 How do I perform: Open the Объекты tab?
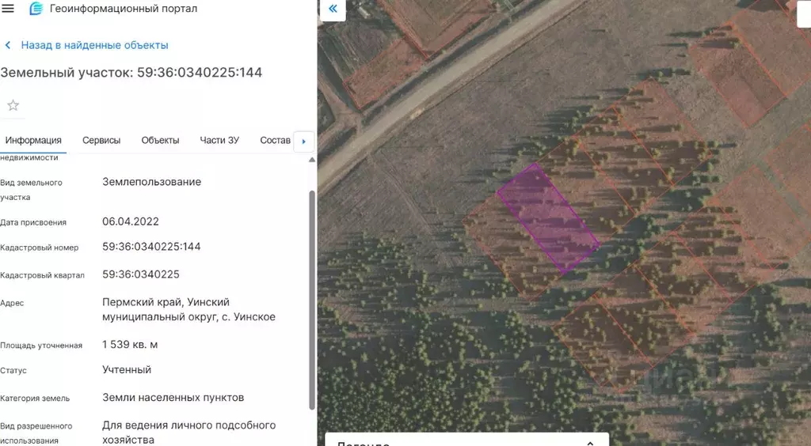[160, 140]
